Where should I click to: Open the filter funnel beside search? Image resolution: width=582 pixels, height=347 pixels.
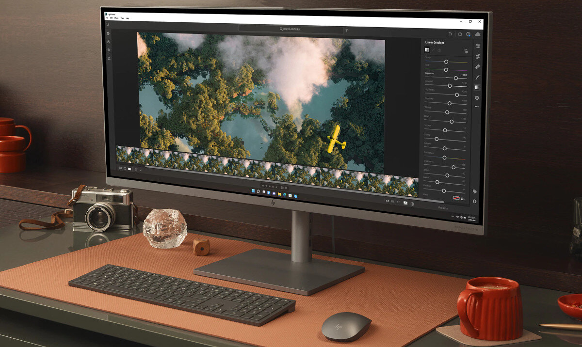point(347,30)
